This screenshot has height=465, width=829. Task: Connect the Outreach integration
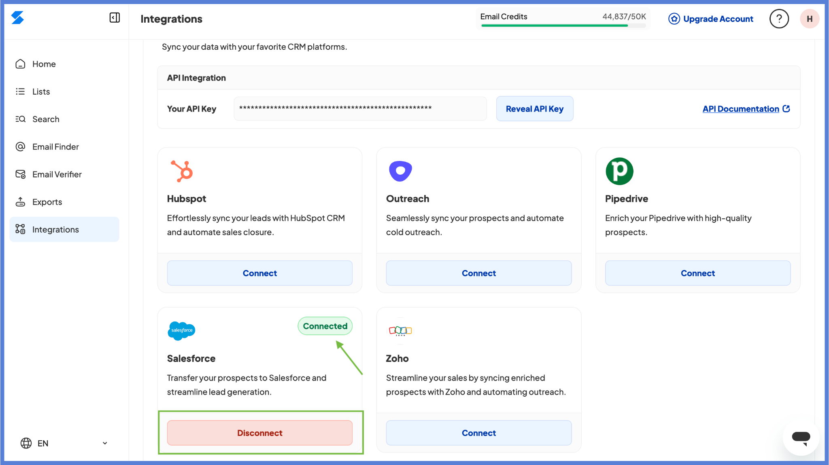pyautogui.click(x=478, y=273)
